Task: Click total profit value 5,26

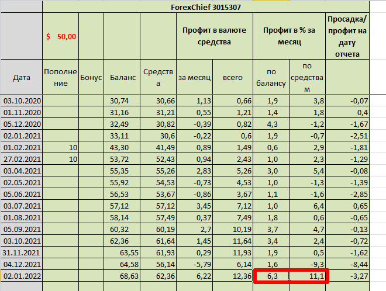Action: (233, 171)
